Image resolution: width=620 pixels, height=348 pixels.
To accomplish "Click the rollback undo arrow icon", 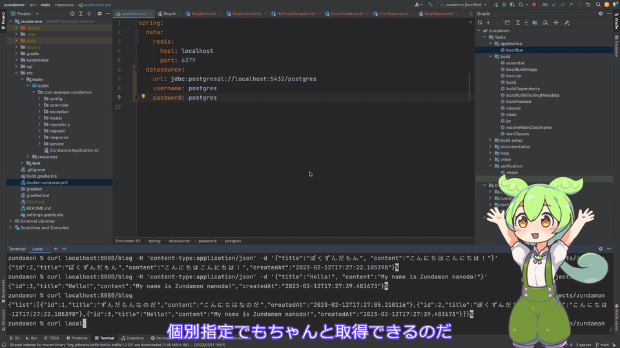I will click(588, 5).
